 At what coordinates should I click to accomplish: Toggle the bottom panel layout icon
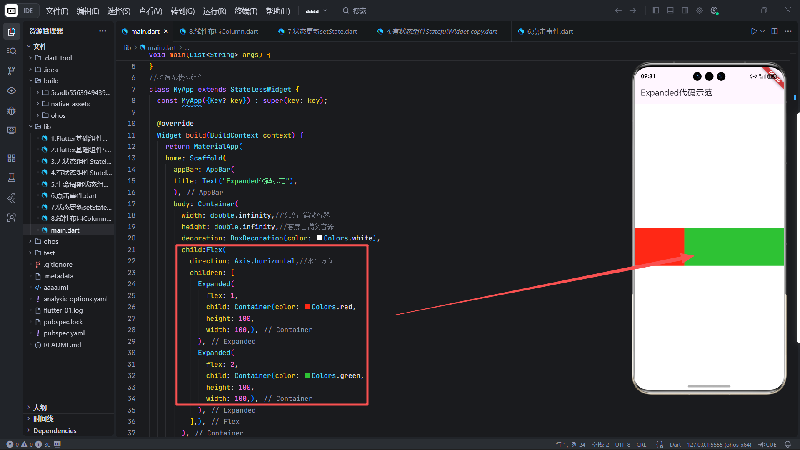[x=670, y=11]
